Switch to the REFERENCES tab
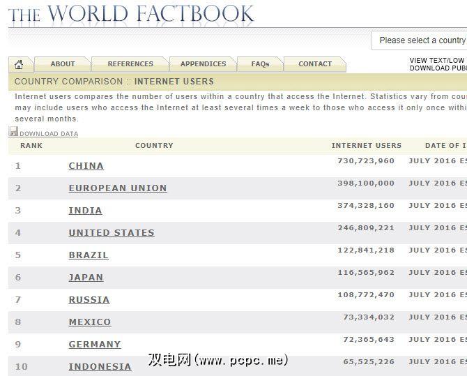The height and width of the screenshot is (376, 467). tap(130, 64)
